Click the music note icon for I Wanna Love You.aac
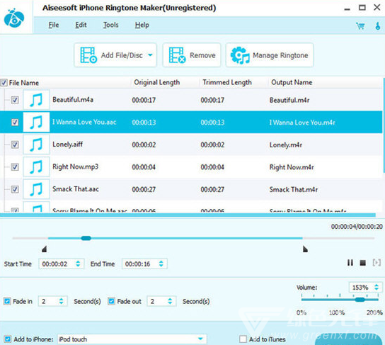Image resolution: width=385 pixels, height=345 pixels. pos(36,122)
